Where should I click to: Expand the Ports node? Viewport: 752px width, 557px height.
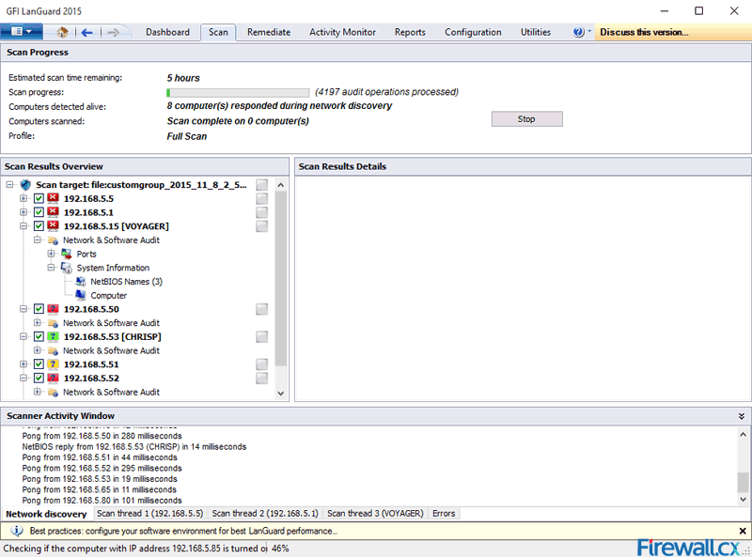[51, 254]
